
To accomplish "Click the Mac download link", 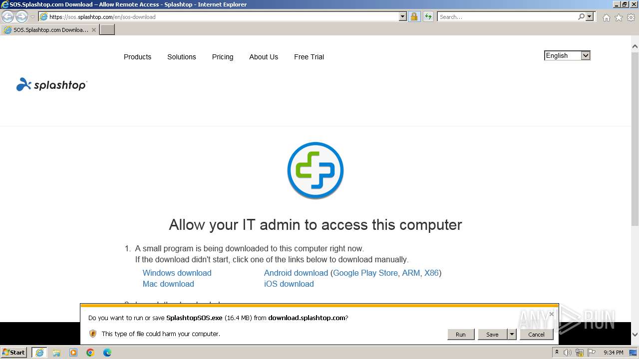I will click(x=168, y=284).
